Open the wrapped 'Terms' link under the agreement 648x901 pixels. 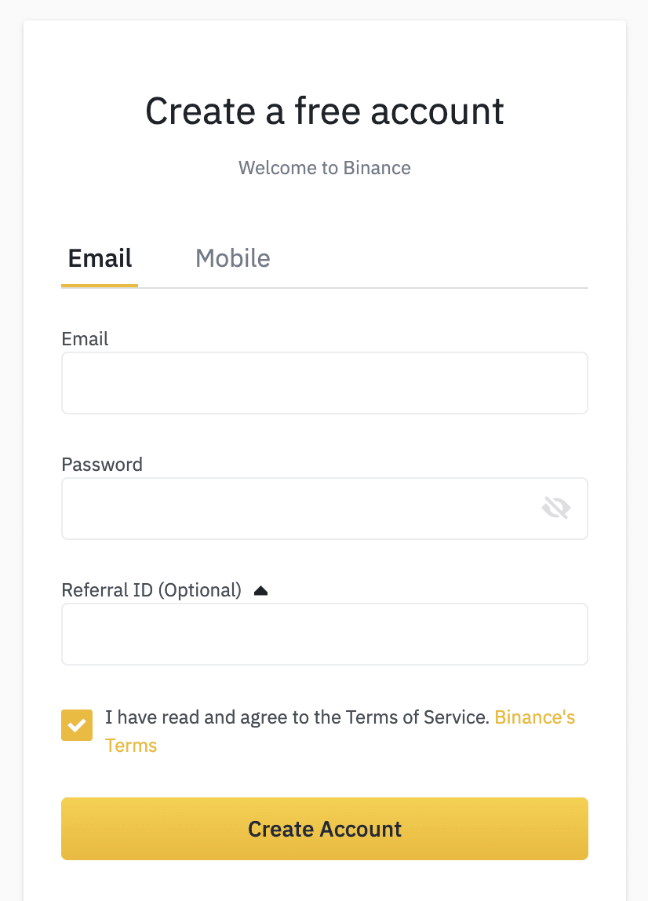point(131,746)
